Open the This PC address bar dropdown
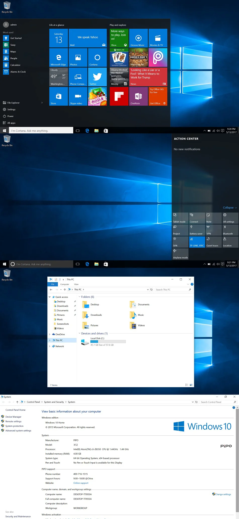The width and height of the screenshot is (239, 519). click(148, 289)
